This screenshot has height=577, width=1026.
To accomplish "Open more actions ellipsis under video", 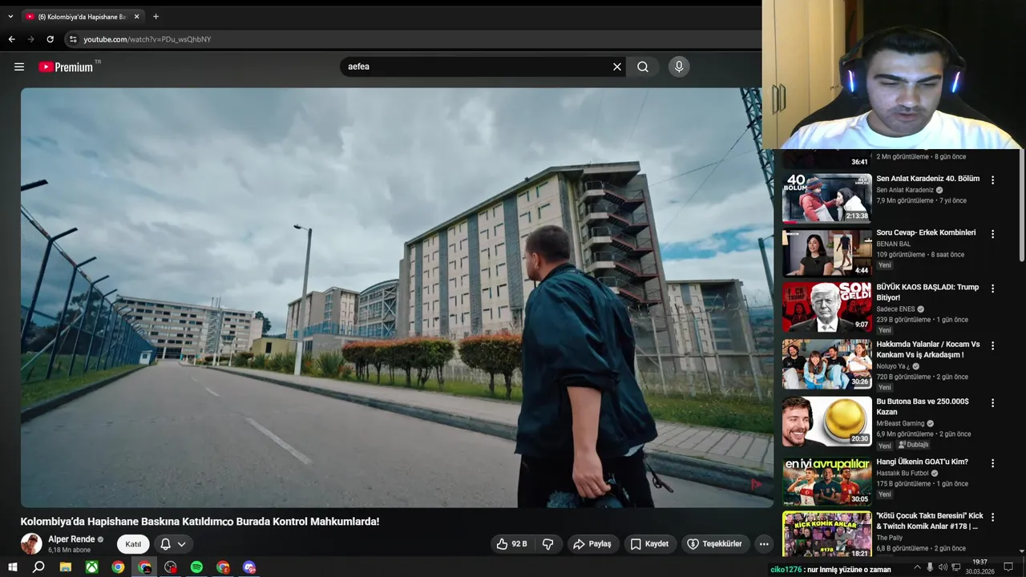I will (x=764, y=543).
